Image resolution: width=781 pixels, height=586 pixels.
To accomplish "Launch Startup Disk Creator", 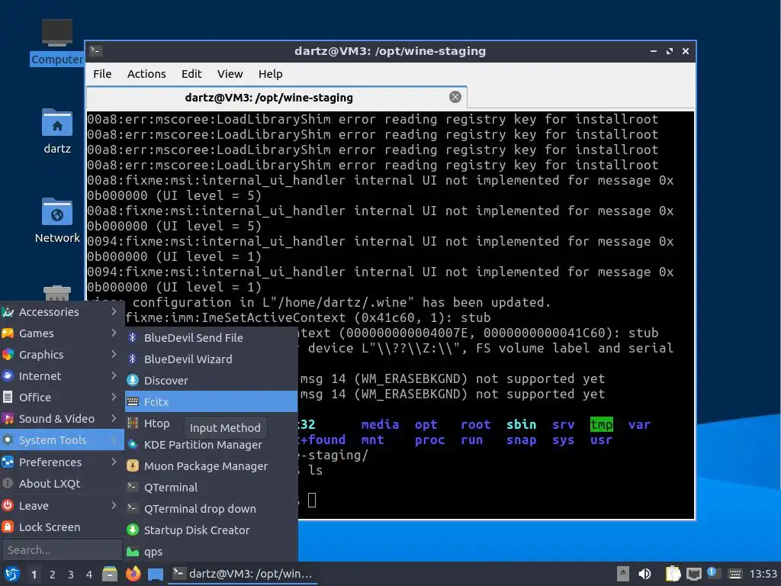I will (211, 531).
